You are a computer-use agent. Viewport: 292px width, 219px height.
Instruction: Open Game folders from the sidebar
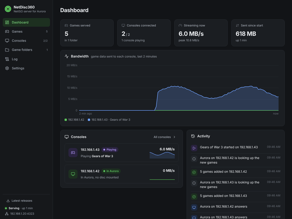click(x=26, y=50)
